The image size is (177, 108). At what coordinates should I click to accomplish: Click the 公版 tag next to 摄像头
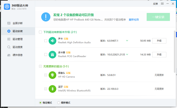pyautogui.click(x=68, y=73)
